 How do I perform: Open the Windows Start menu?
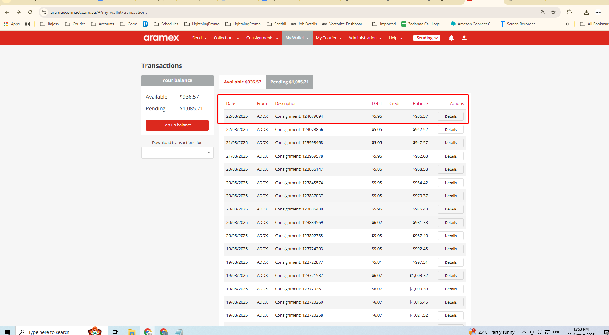pyautogui.click(x=8, y=332)
